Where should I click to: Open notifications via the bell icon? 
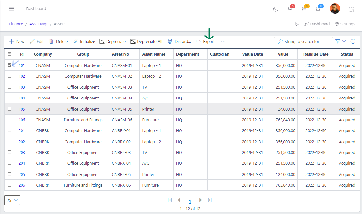(289, 9)
